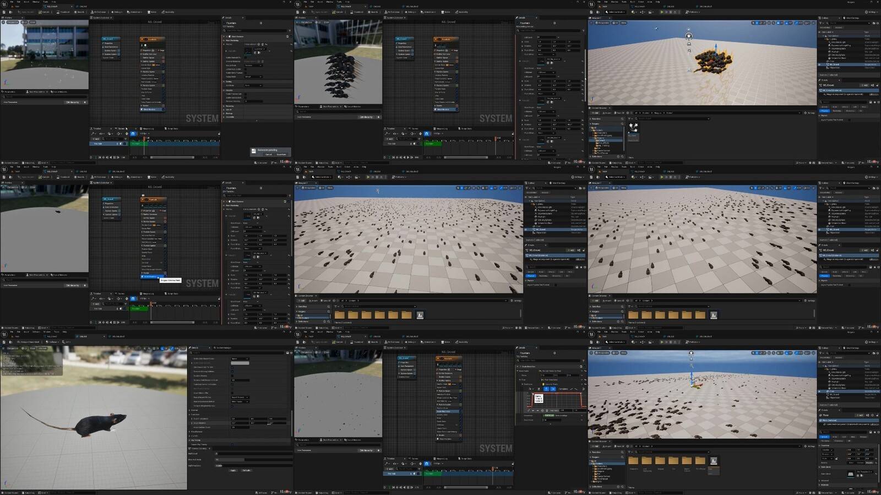Cancel the autosave pending notification in top-left frame
This screenshot has width=881, height=495.
pyautogui.click(x=268, y=154)
